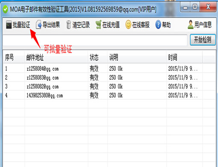Click the 2015/11/9 time cell in row 2
The image size is (218, 167).
(x=183, y=78)
